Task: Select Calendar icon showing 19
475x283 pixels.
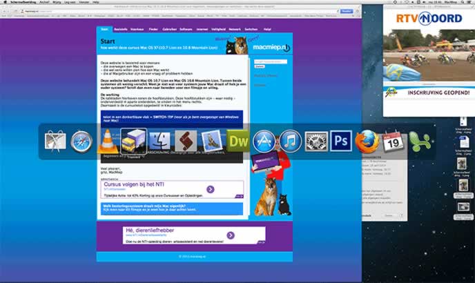Action: (x=394, y=141)
